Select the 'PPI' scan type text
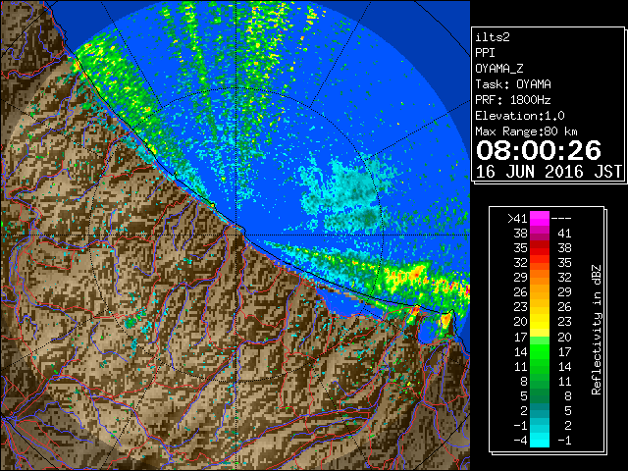This screenshot has width=628, height=471. coord(485,53)
